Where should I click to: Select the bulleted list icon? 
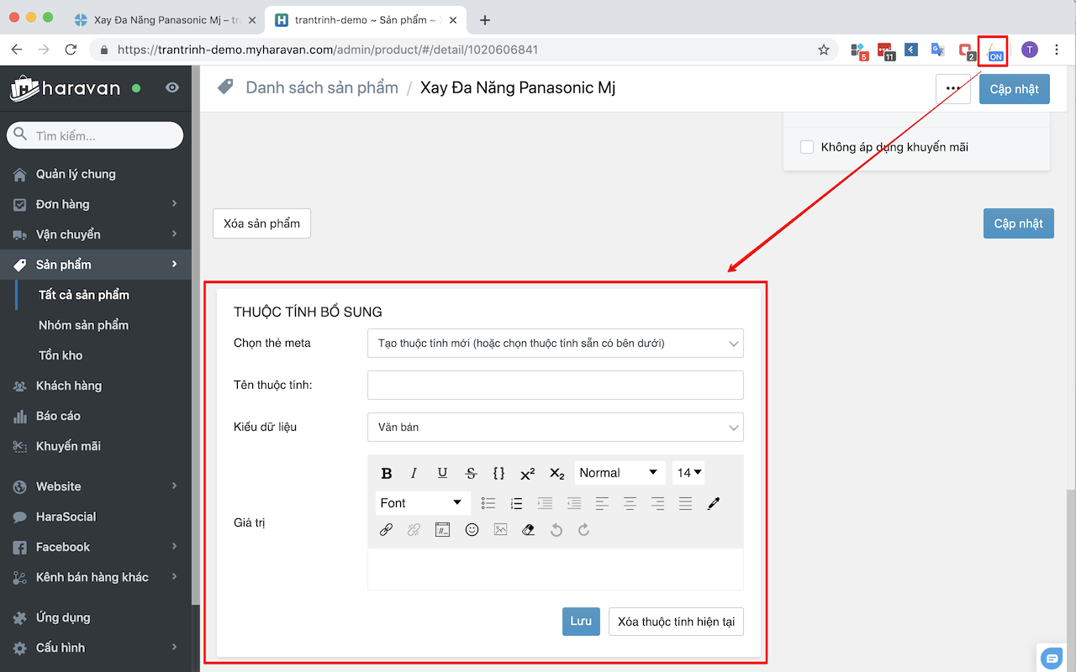[488, 502]
